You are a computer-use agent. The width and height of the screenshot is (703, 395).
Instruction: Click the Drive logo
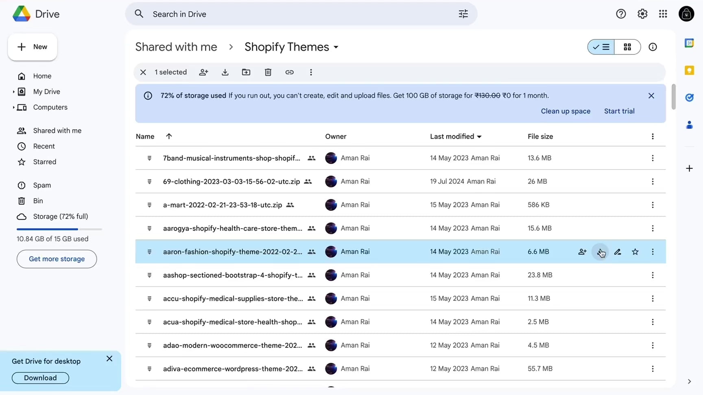click(x=36, y=14)
